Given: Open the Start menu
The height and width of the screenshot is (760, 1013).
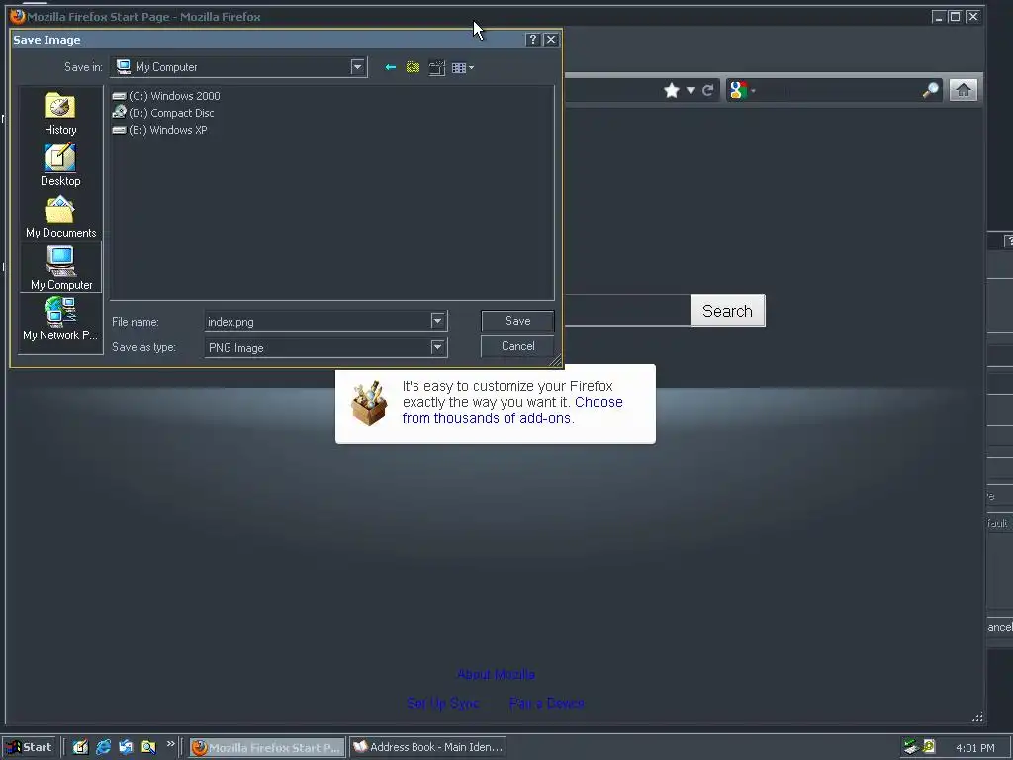Looking at the screenshot, I should tap(29, 747).
